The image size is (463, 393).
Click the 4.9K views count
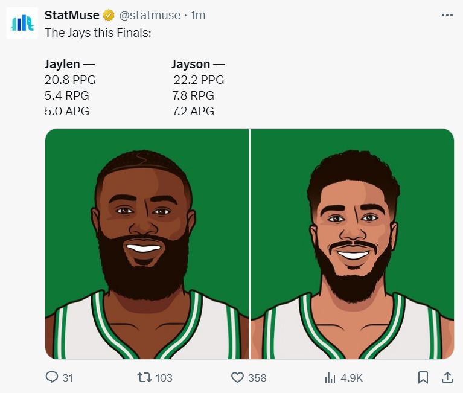(352, 378)
